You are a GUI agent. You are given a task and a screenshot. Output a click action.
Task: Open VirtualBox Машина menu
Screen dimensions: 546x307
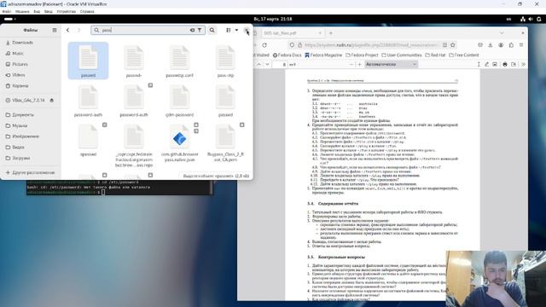(x=22, y=11)
